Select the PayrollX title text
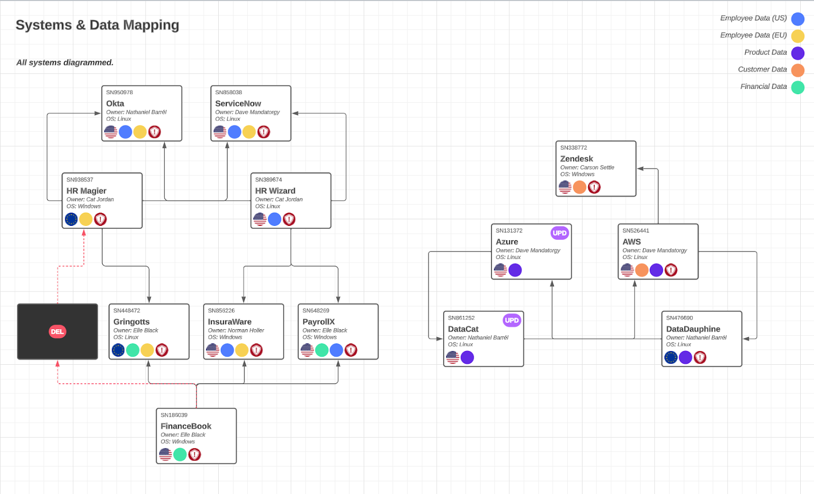Screen dimensions: 814x494 (x=318, y=322)
